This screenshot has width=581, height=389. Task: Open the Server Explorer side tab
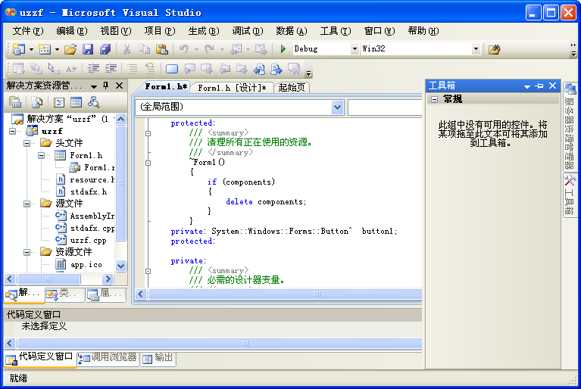pos(570,126)
